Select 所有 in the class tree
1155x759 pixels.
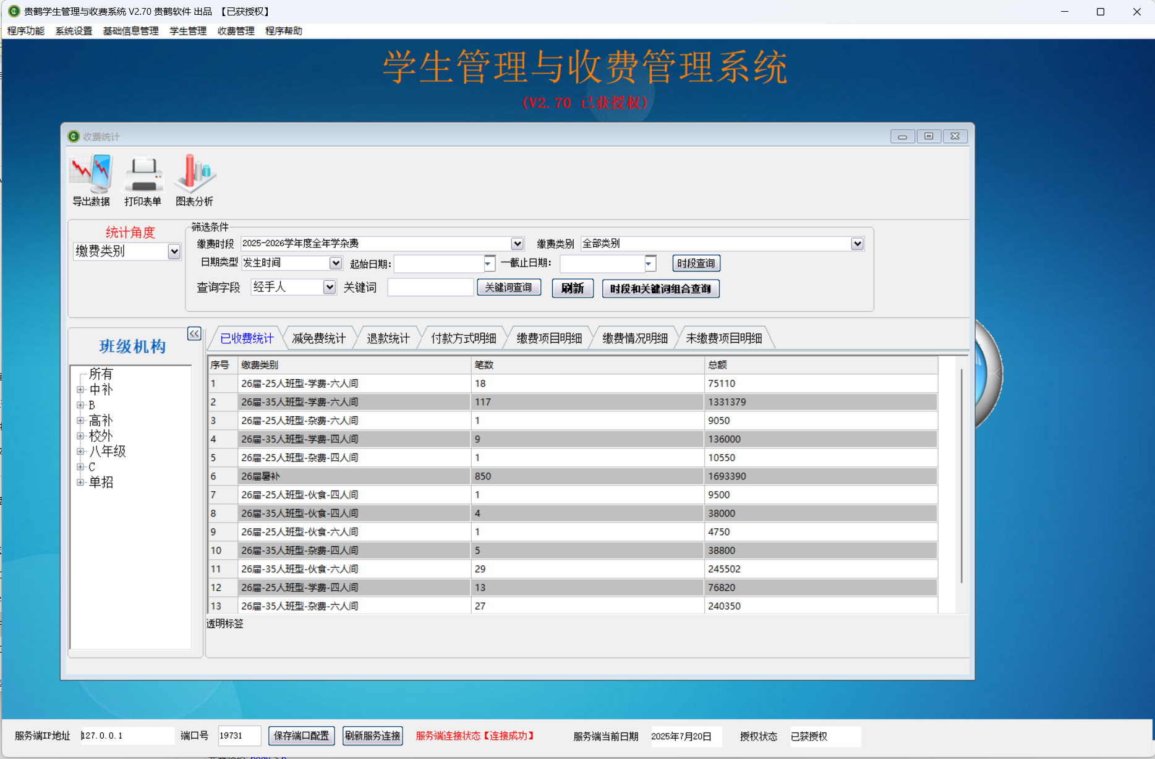tap(101, 374)
